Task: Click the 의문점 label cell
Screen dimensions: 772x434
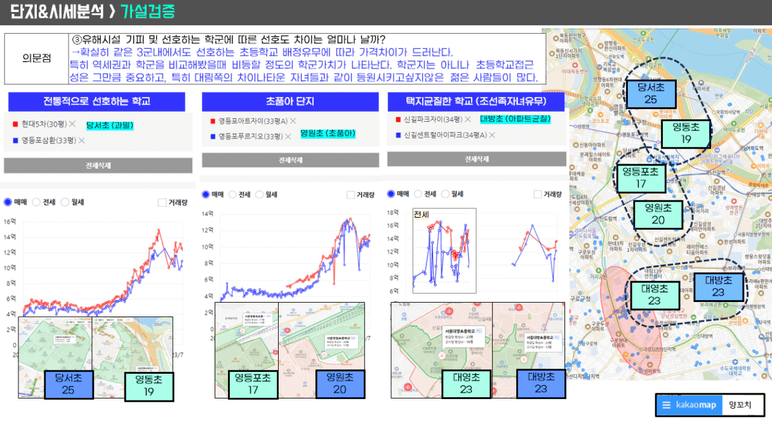Action: click(x=36, y=58)
